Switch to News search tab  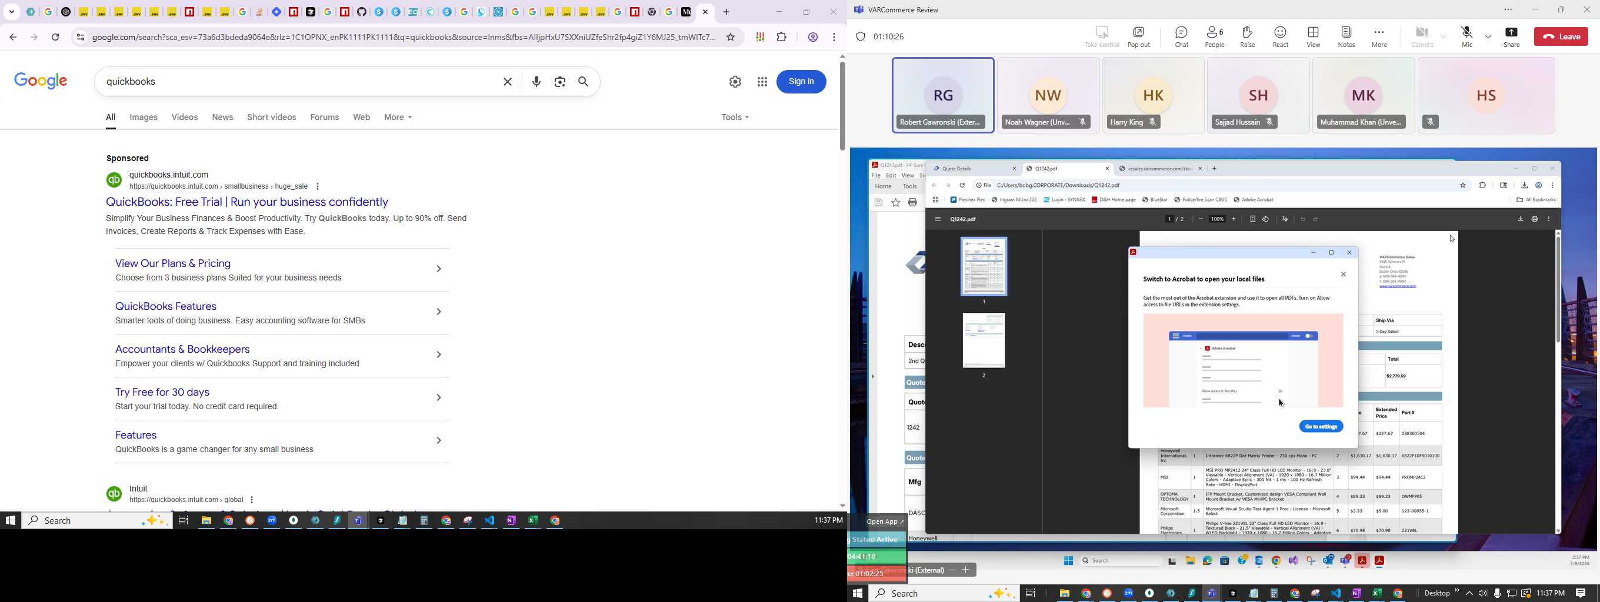point(222,118)
